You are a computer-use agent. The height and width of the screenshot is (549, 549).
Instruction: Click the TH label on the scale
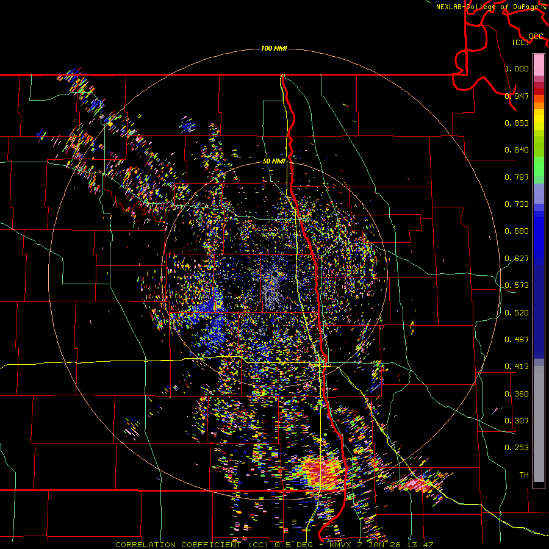[524, 475]
